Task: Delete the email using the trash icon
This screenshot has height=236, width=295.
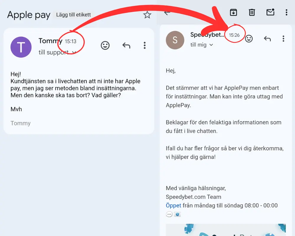Action: (x=252, y=12)
